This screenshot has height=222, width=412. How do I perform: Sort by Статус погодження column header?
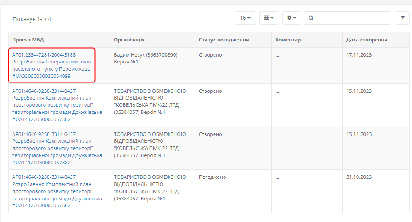(x=224, y=40)
